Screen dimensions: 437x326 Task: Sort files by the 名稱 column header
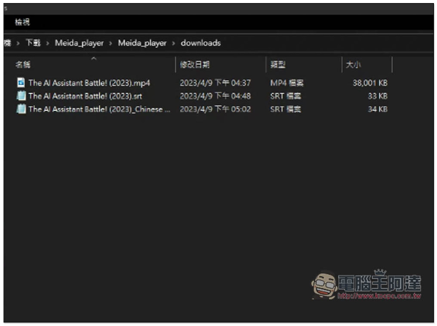pos(23,65)
